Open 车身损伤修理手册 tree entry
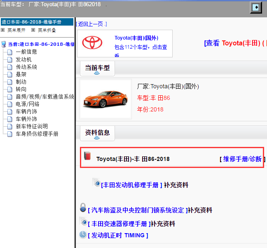 coord(37,134)
